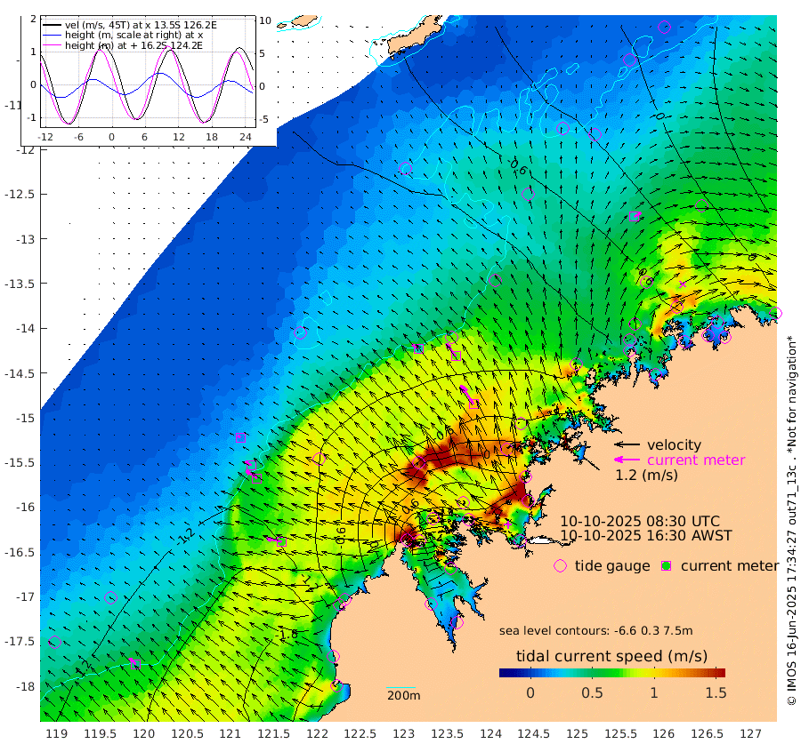Click the current meter square near 121.1E, -15.2
Image resolution: width=801 pixels, height=752 pixels.
pos(240,437)
